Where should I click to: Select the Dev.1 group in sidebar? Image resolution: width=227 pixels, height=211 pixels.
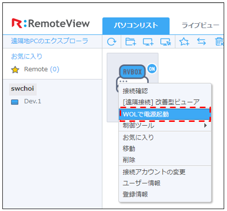click(33, 101)
